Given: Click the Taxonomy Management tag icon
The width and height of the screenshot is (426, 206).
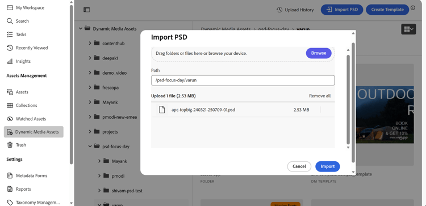Looking at the screenshot, I should point(10,202).
